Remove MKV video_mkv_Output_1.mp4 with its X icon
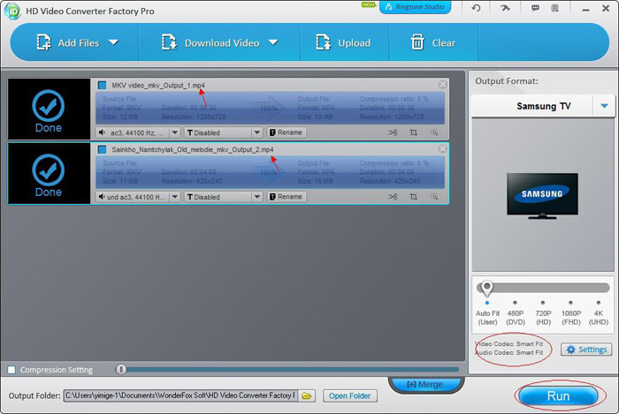Viewport: 619px width, 414px height. [x=442, y=84]
